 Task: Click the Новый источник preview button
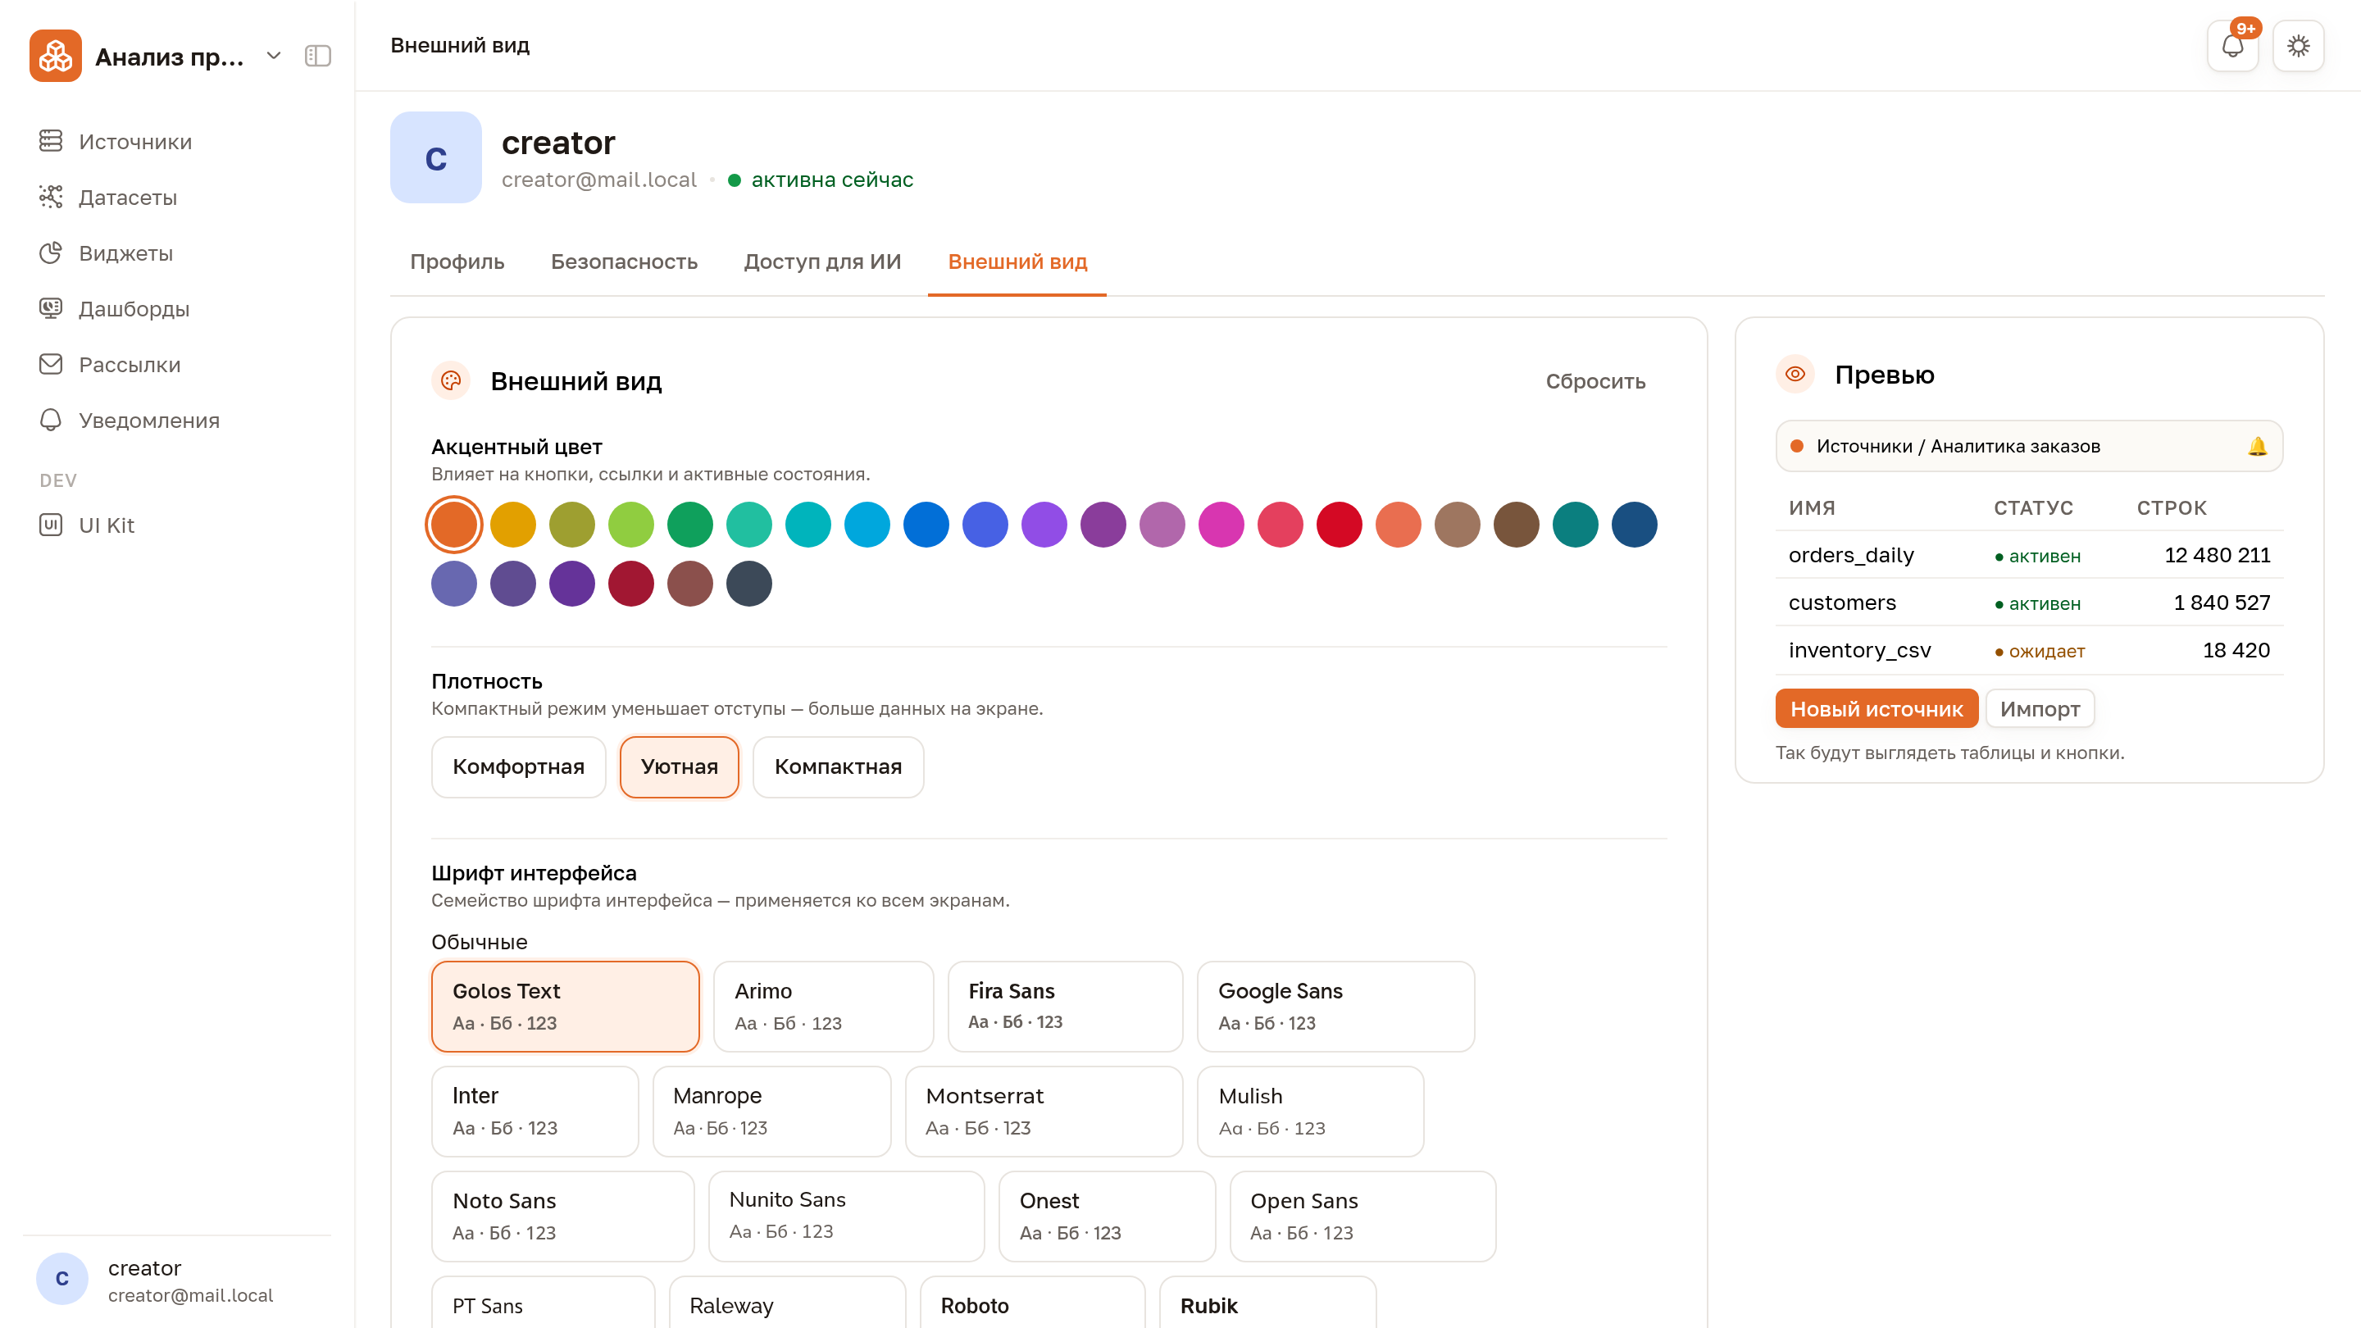point(1877,708)
